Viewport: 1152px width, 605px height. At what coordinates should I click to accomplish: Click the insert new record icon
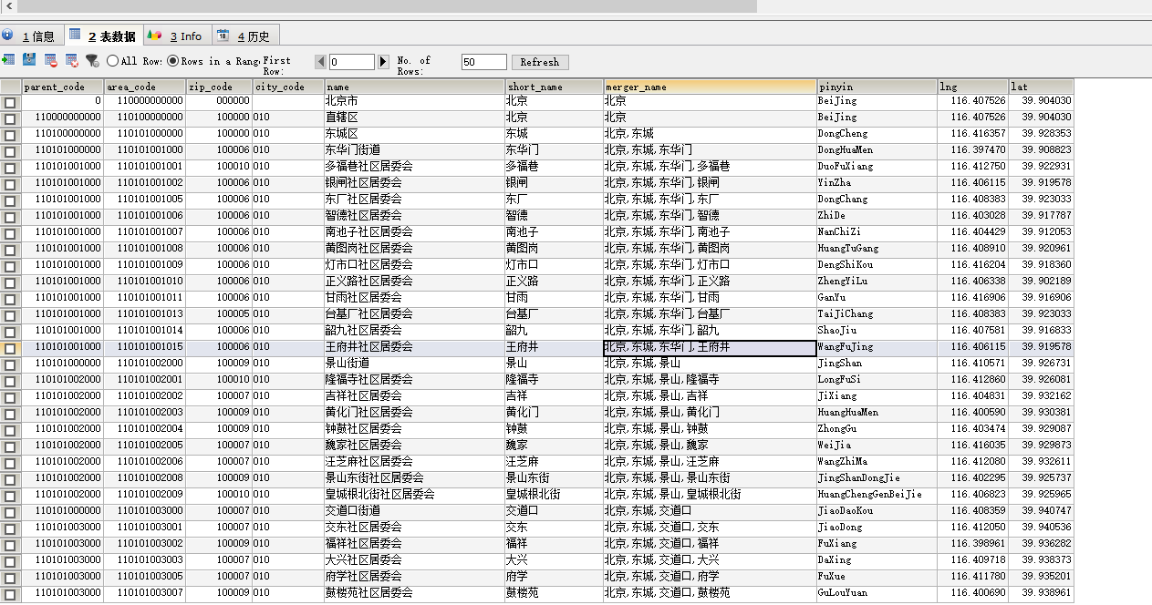[x=7, y=61]
